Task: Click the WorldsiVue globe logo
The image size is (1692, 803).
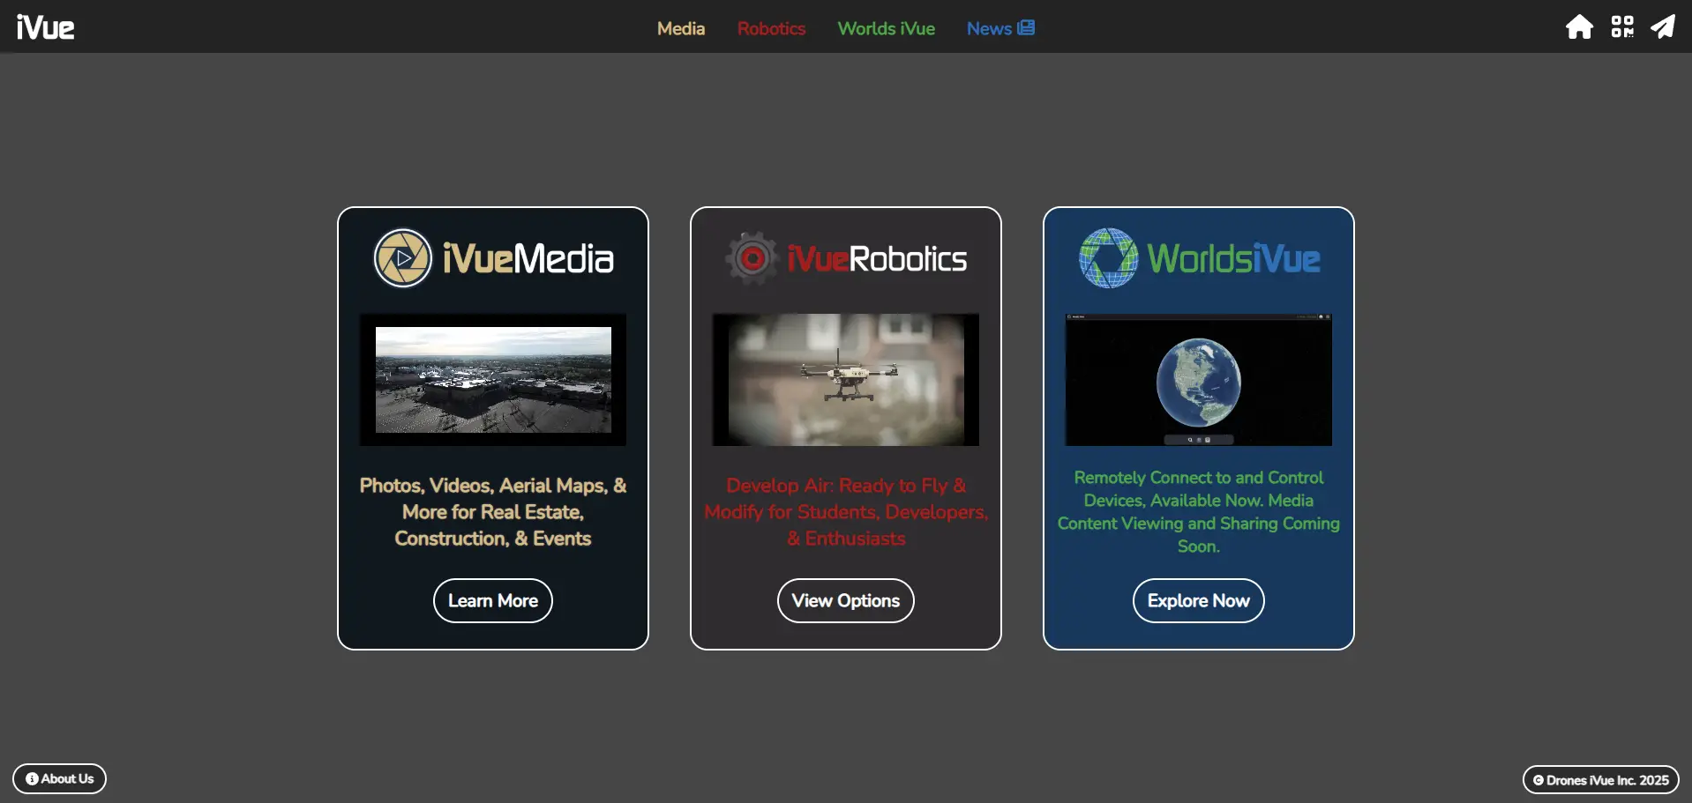Action: (x=1109, y=258)
